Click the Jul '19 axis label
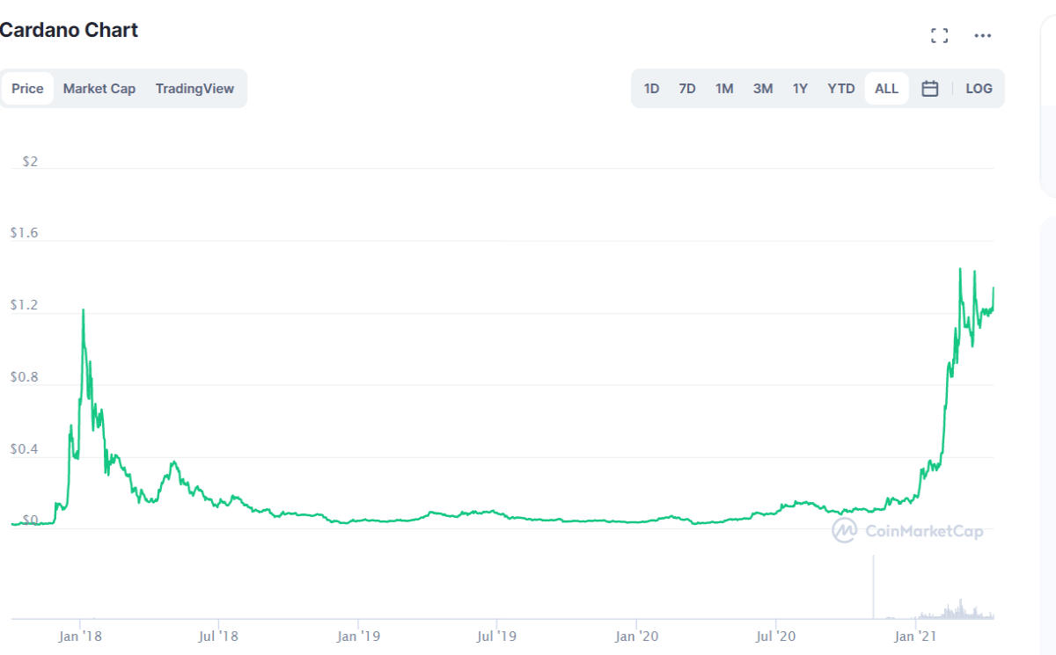This screenshot has height=655, width=1056. (x=497, y=634)
